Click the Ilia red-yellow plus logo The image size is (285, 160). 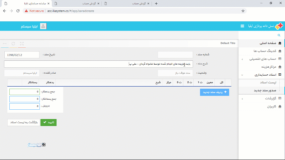tap(278, 26)
